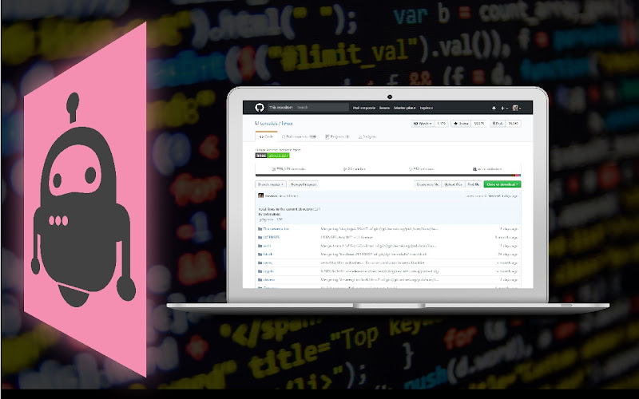Open the drivers folder
The image size is (639, 399).
coord(269,280)
